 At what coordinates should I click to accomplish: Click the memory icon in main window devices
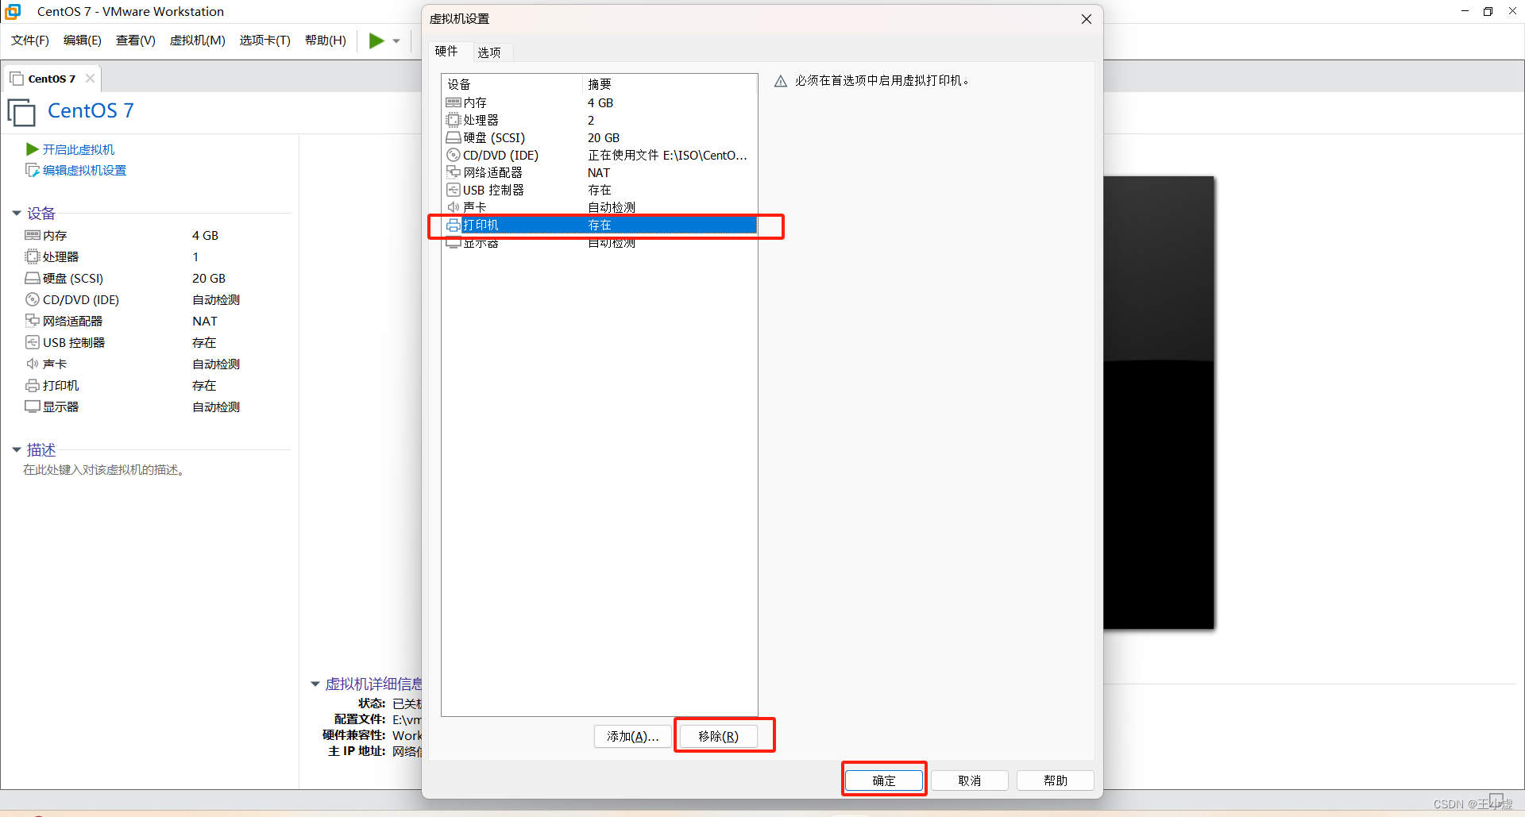click(33, 235)
